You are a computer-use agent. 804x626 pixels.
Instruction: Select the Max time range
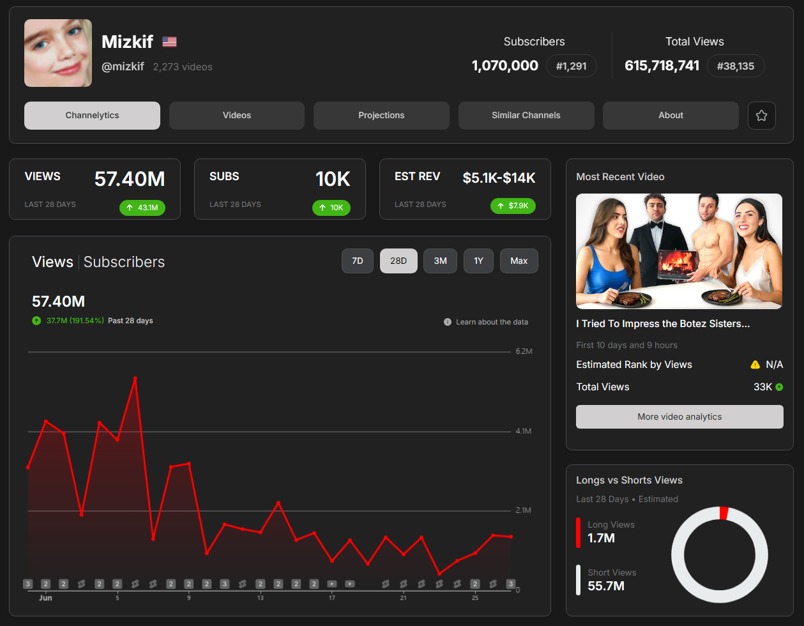click(x=519, y=261)
